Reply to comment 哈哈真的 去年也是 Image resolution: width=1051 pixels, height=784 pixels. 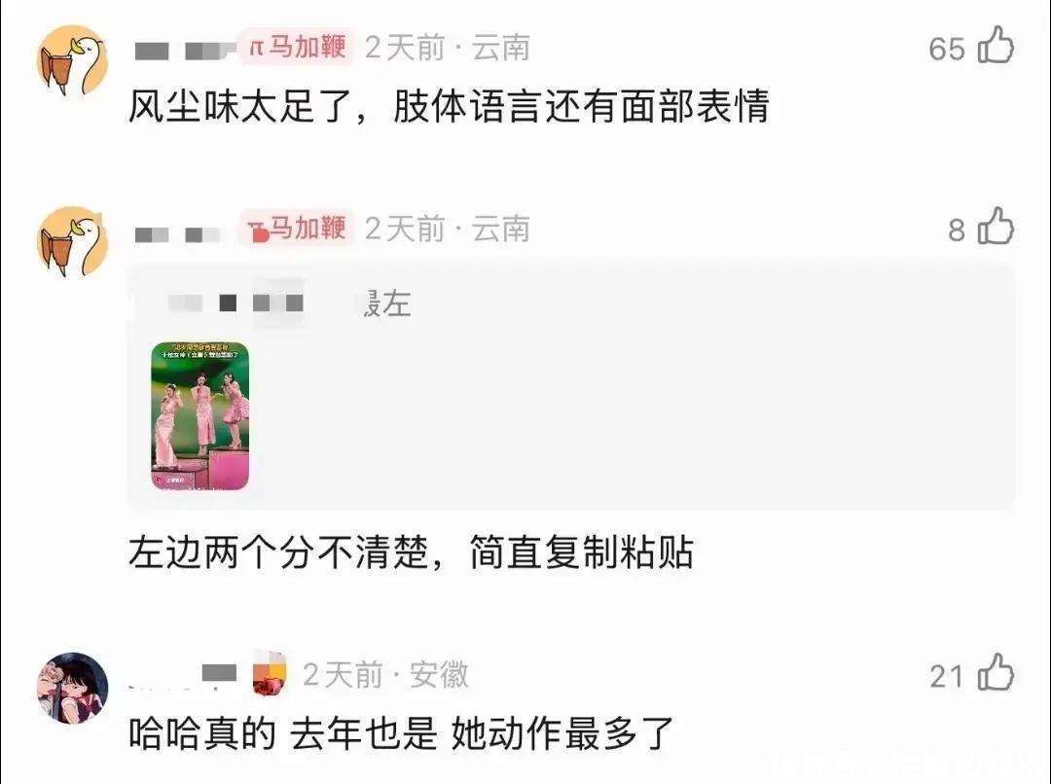click(400, 733)
